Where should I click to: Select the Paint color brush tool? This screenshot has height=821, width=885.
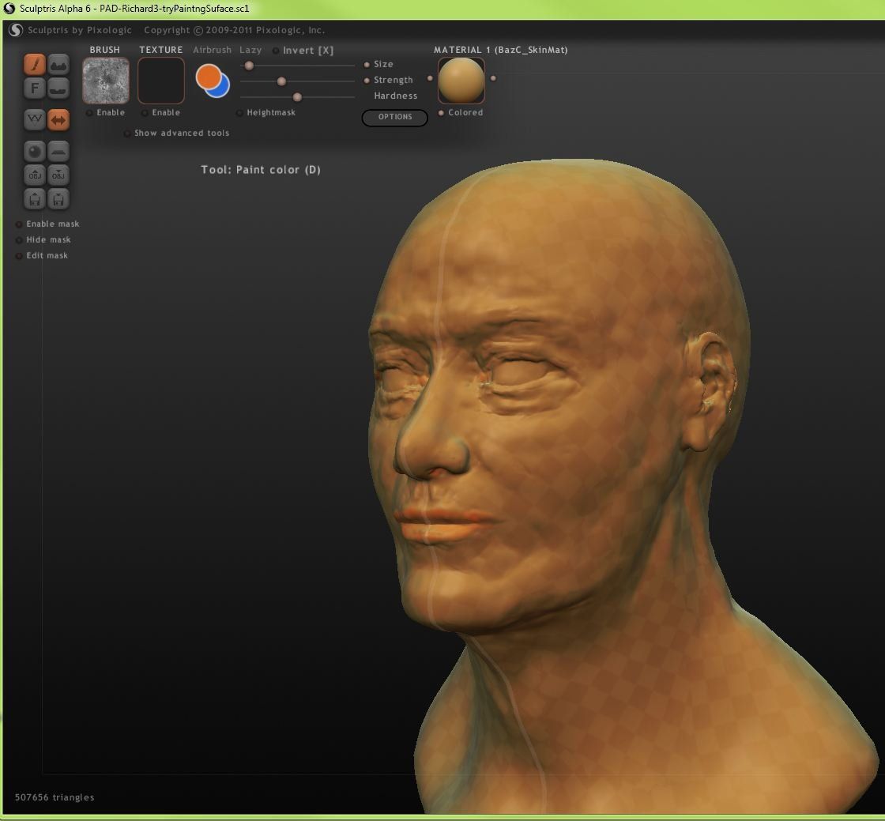point(35,64)
